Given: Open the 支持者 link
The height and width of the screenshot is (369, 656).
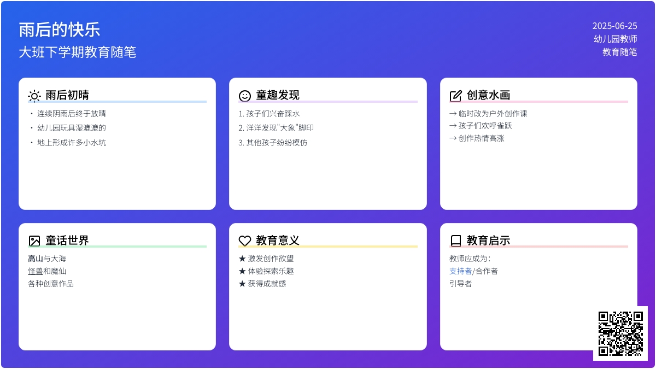Looking at the screenshot, I should (x=460, y=271).
